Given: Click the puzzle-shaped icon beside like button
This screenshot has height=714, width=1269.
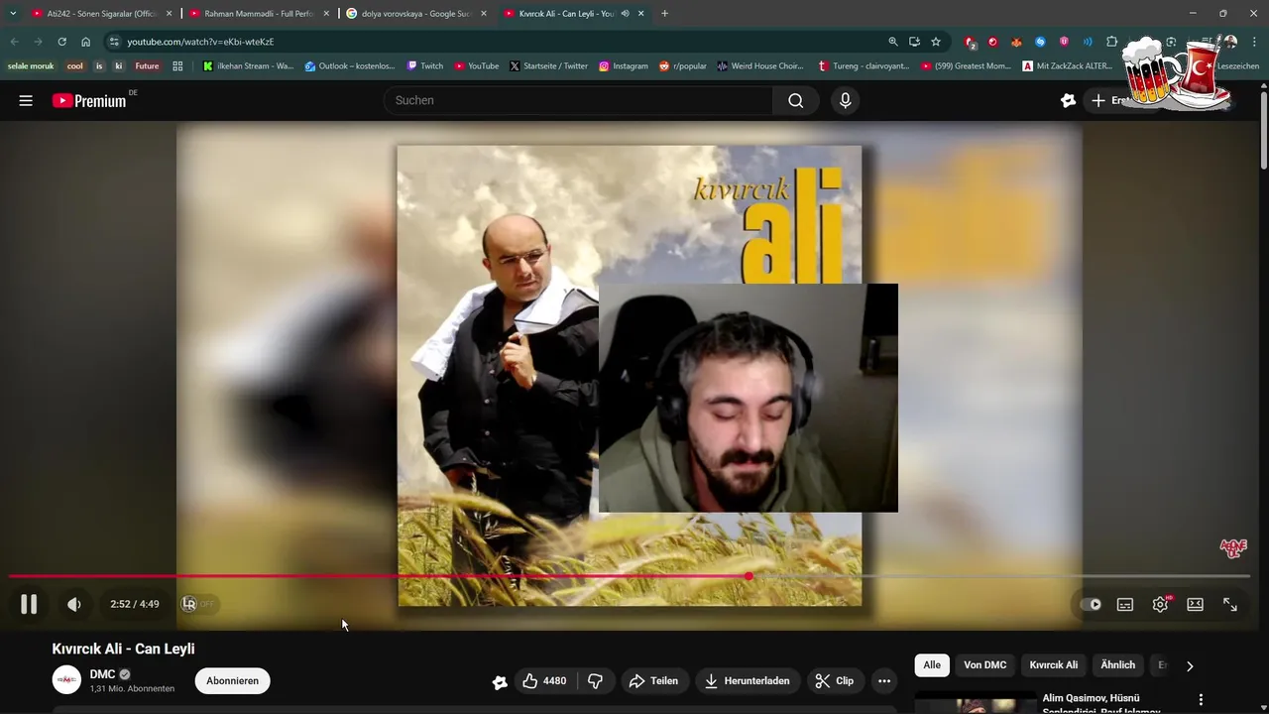Looking at the screenshot, I should tap(500, 681).
